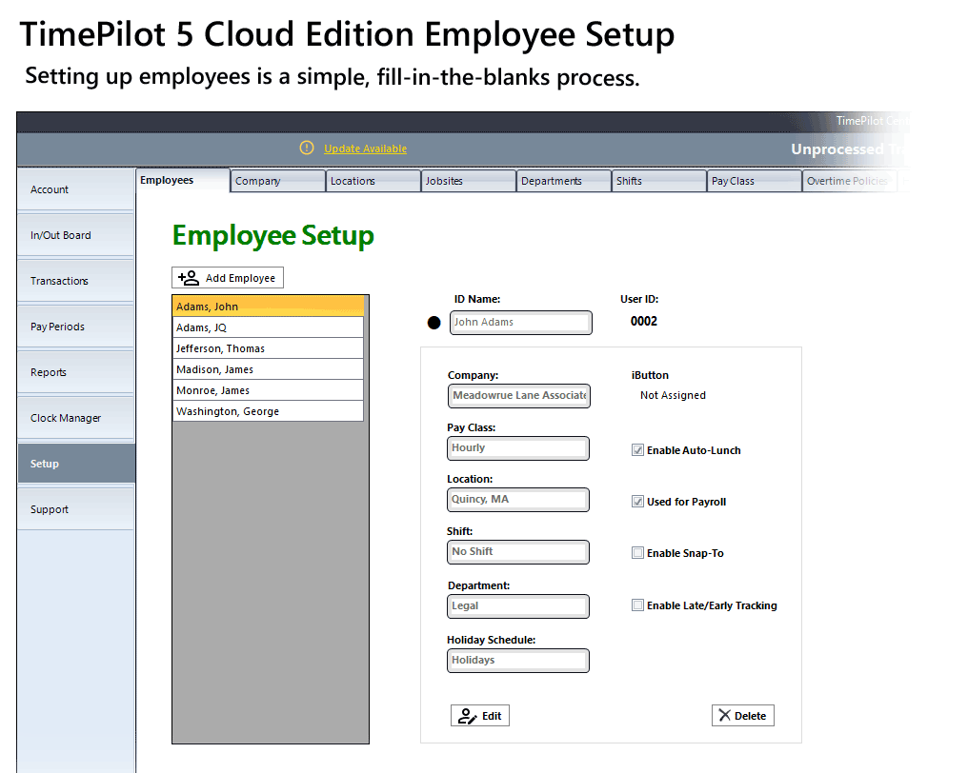This screenshot has width=968, height=773.
Task: Check Enable Late/Early Tracking box
Action: click(x=637, y=605)
